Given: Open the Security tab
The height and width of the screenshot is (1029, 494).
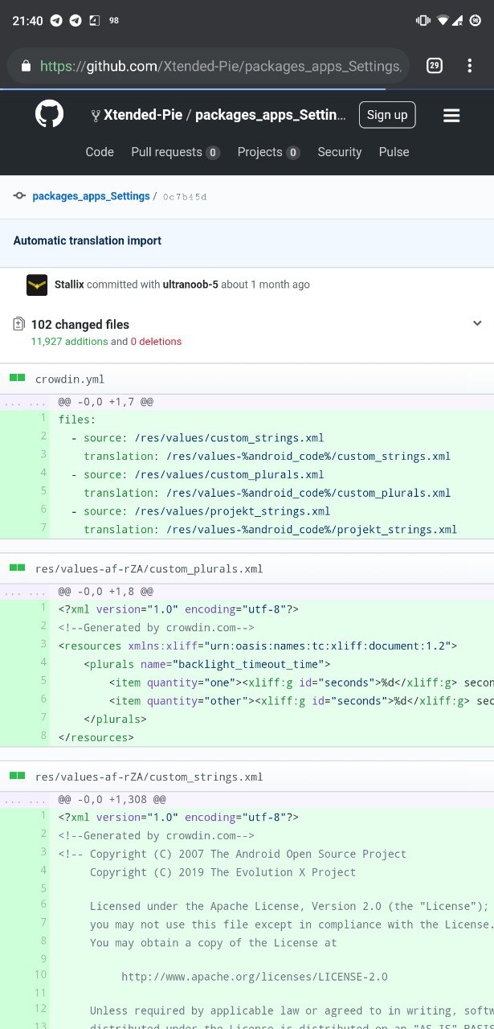Looking at the screenshot, I should 340,152.
